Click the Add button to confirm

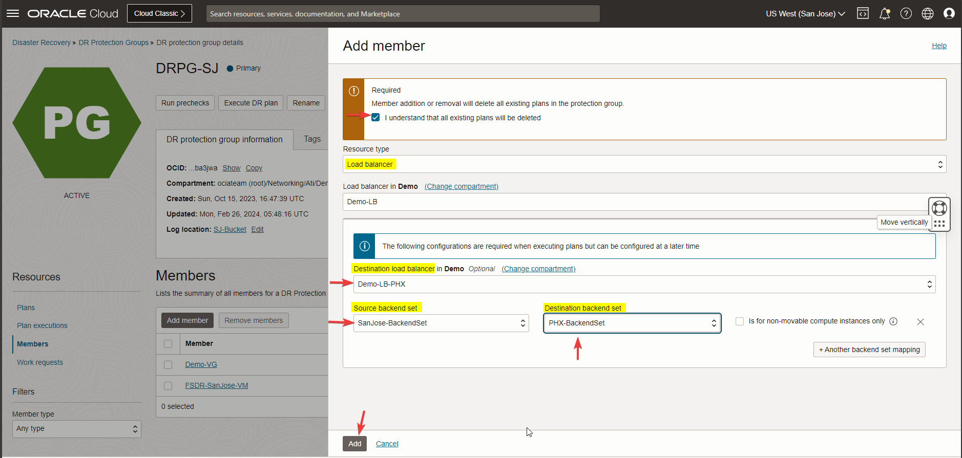pos(354,444)
